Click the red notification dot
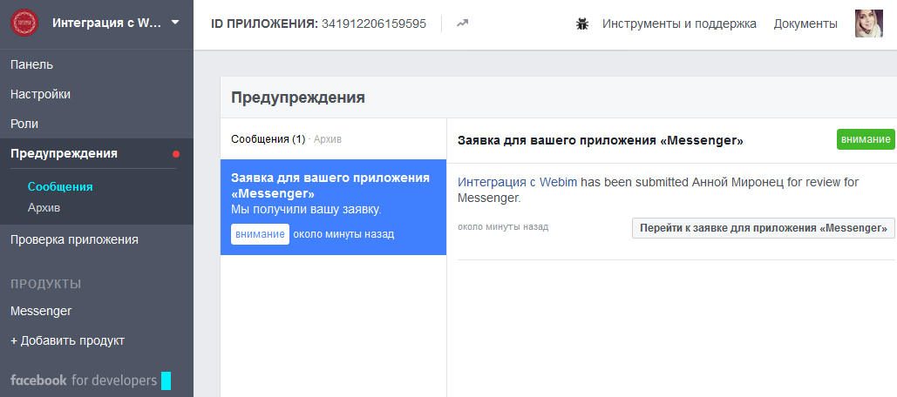The width and height of the screenshot is (897, 397). (176, 154)
